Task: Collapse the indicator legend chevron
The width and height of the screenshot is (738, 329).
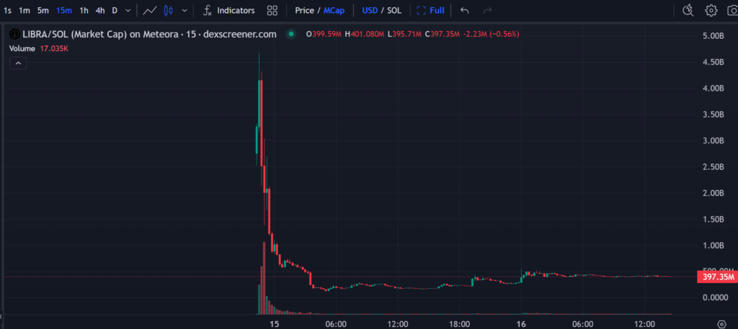Action: coord(18,63)
